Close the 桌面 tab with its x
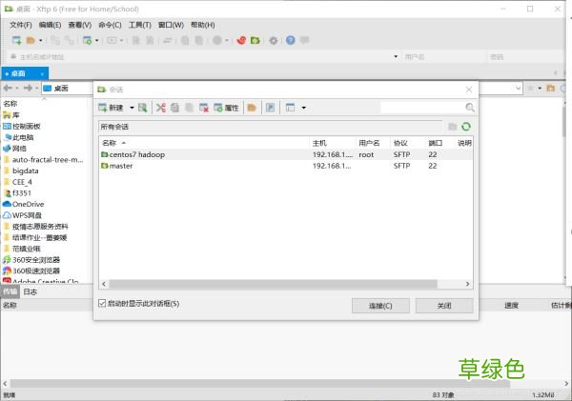 [x=42, y=74]
